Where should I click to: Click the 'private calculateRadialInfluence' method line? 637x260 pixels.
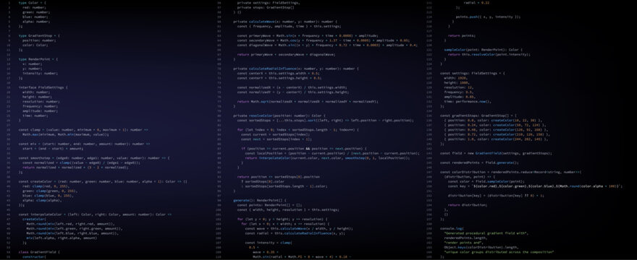pos(296,69)
